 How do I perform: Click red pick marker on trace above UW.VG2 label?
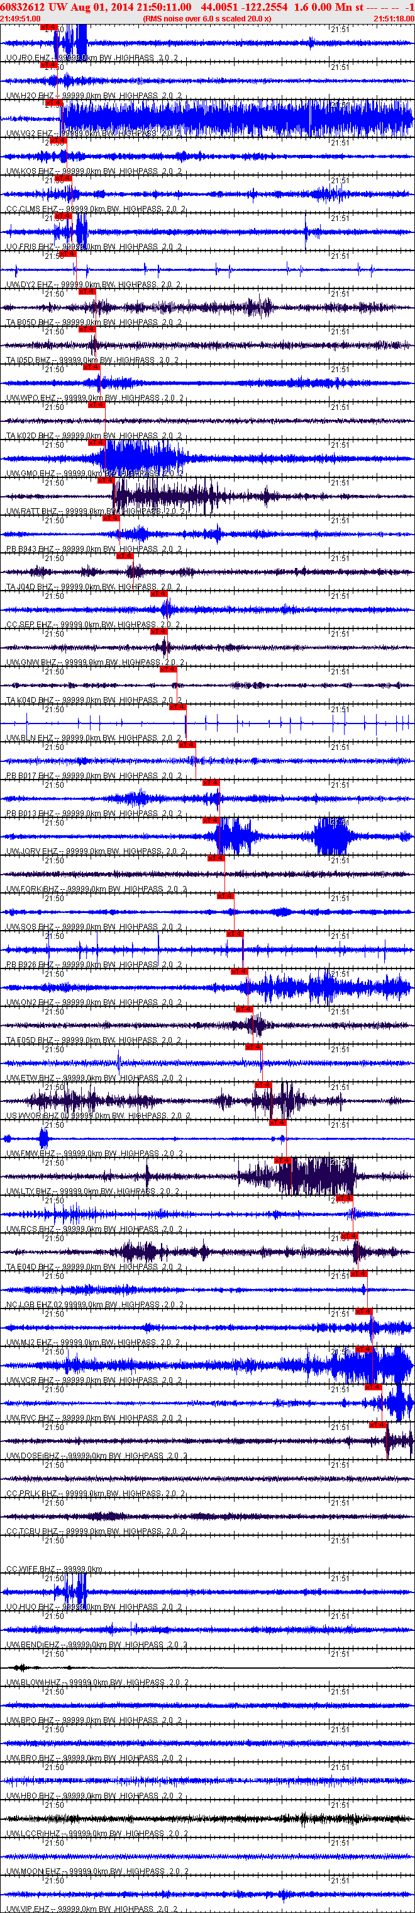click(54, 103)
